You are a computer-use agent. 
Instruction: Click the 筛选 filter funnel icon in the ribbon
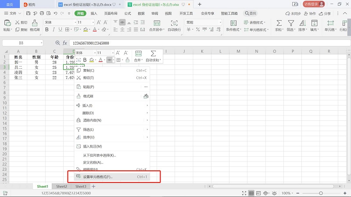click(x=290, y=23)
